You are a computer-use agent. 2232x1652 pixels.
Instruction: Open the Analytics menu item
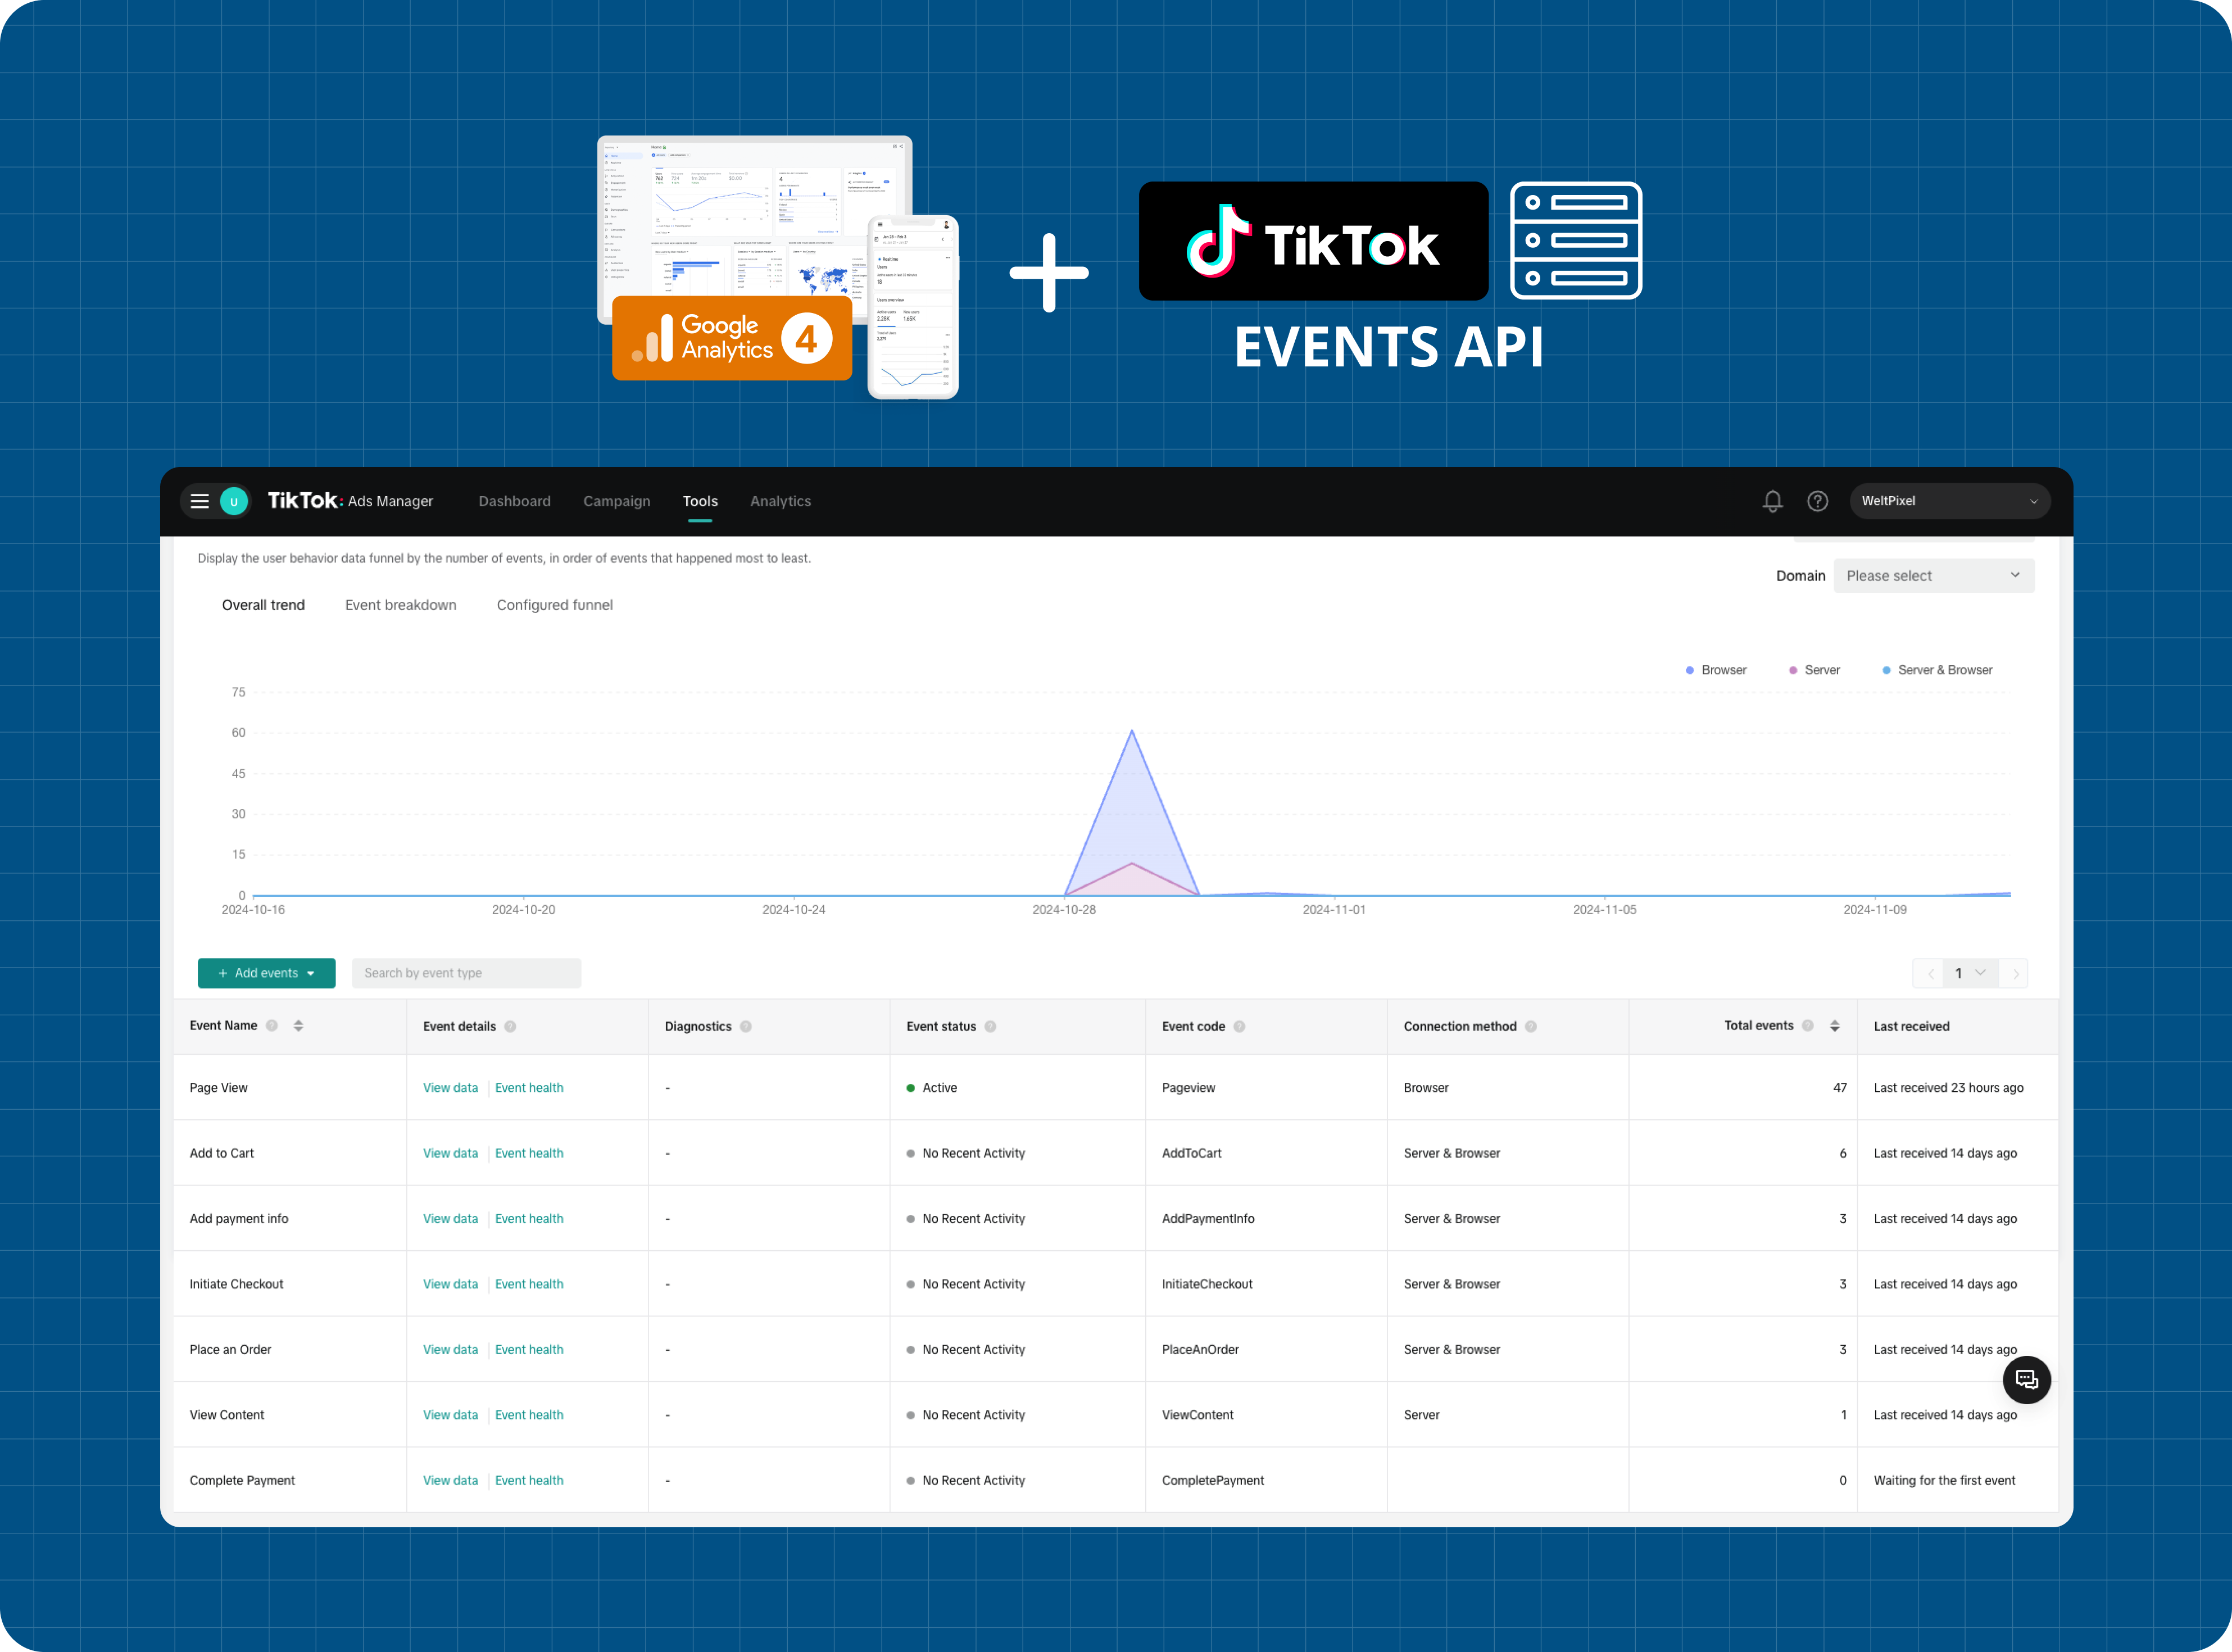780,501
